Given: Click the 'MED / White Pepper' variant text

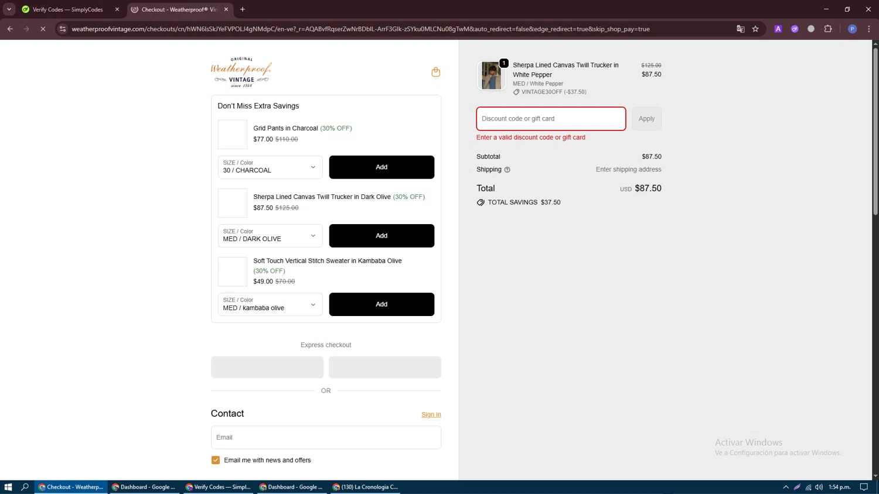Looking at the screenshot, I should coord(538,84).
